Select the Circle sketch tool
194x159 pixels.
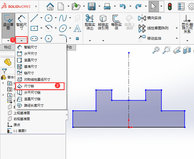[x=49, y=18]
